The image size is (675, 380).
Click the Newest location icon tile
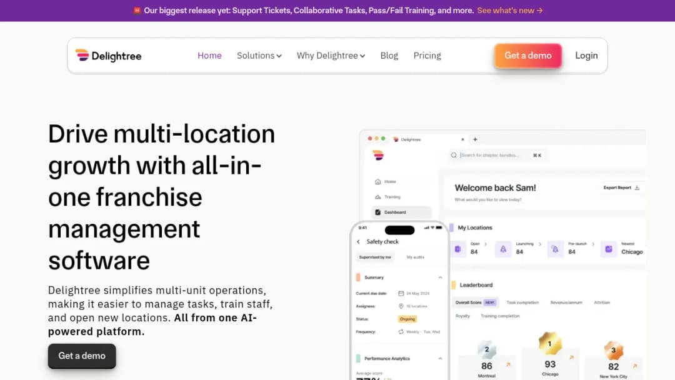(609, 249)
